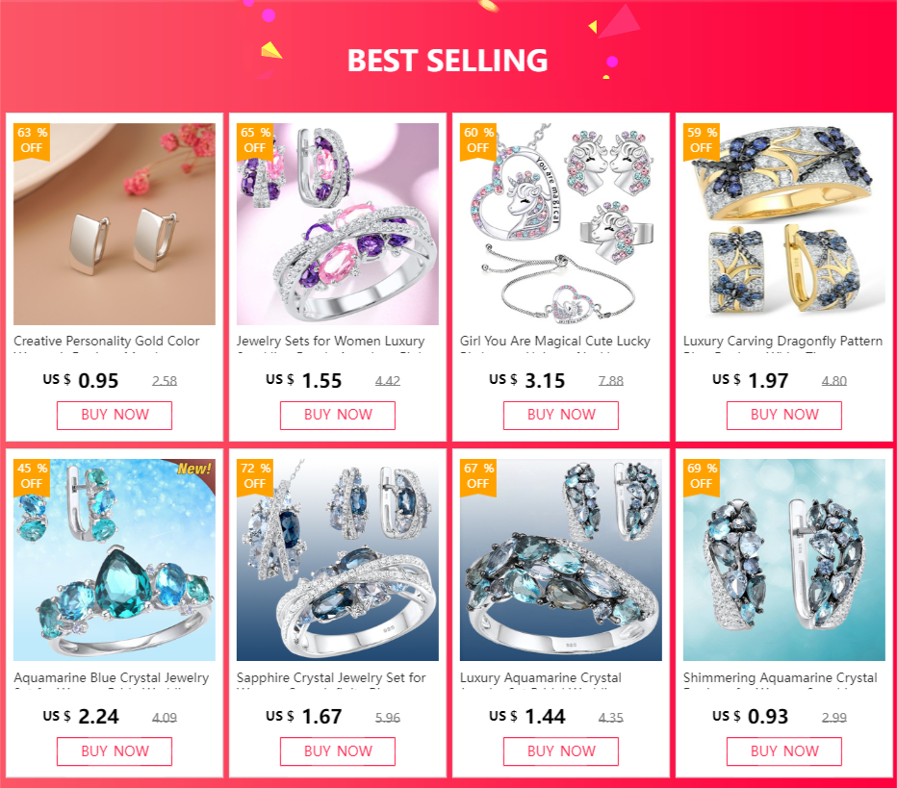Open the shimmering aquamarine earrings image

coord(783,560)
